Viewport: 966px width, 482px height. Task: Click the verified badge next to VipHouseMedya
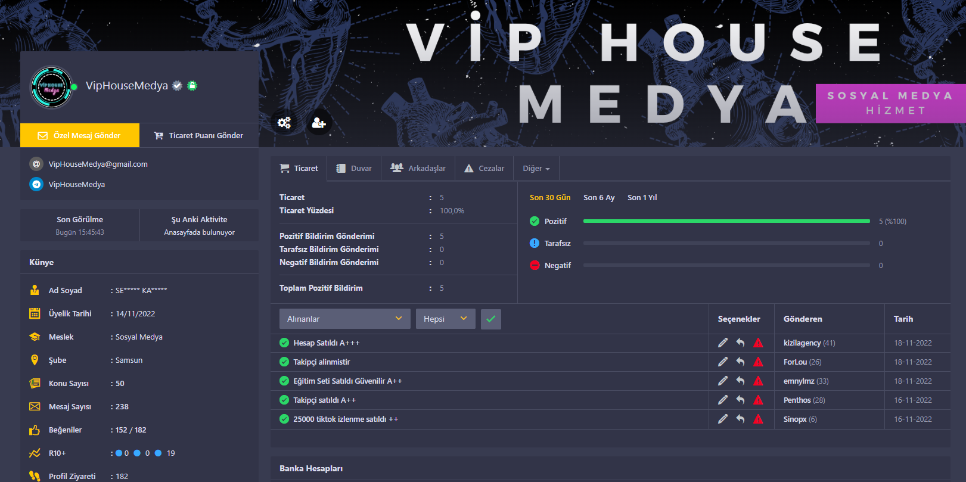[x=177, y=86]
